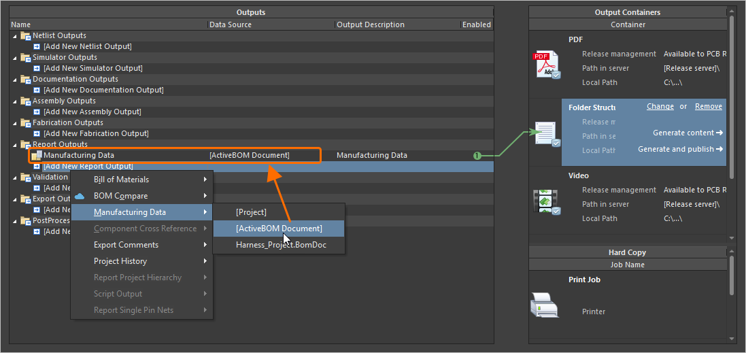Click the Fabrication Outputs folder icon
Screen dimensions: 746x353
coord(26,122)
